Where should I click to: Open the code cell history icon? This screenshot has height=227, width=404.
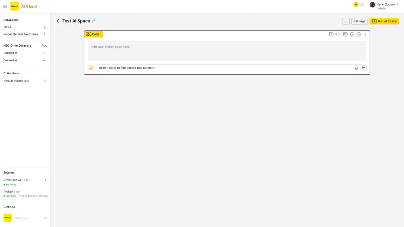click(x=352, y=34)
